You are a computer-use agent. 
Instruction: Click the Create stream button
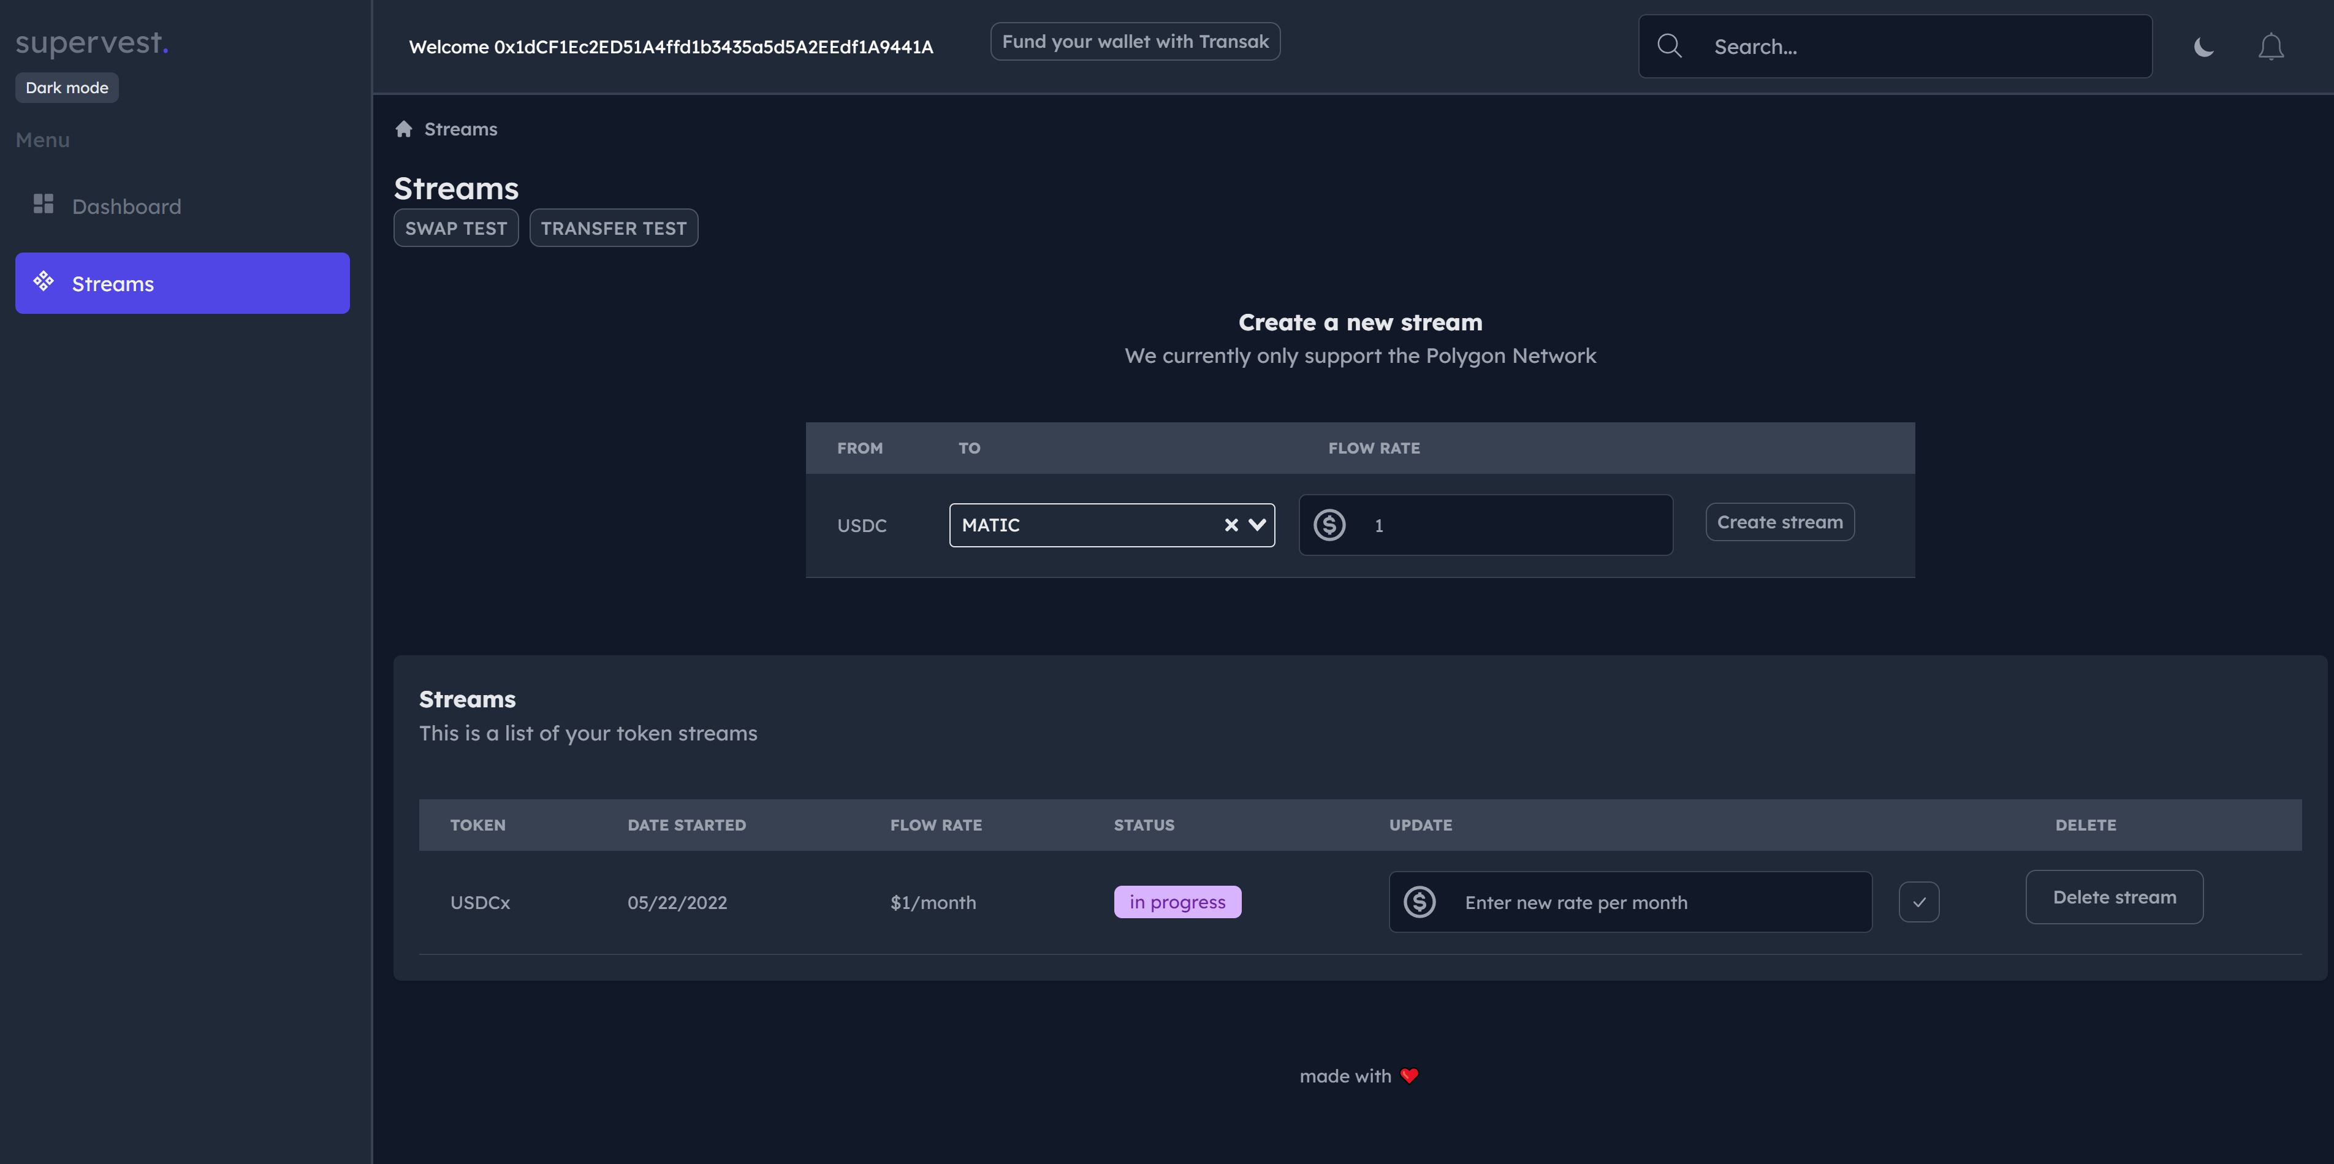[x=1779, y=522]
